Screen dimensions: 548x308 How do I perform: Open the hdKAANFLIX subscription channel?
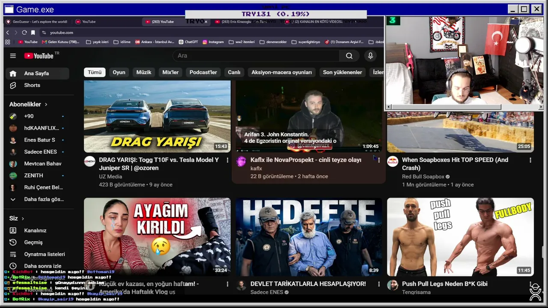(38, 128)
